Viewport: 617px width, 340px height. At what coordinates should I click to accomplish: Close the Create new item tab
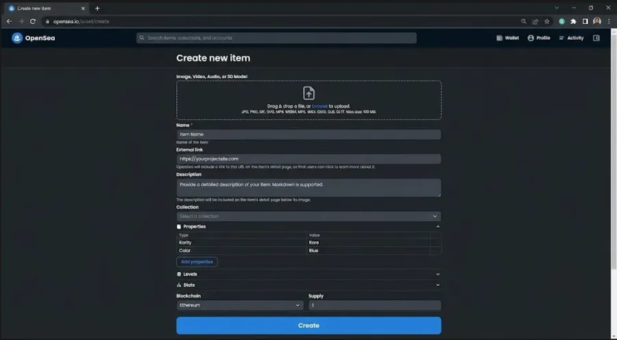coord(83,8)
